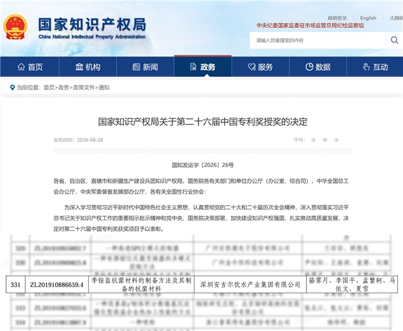This screenshot has height=331, width=403.
Task: Click the pie chart icon beside 数据
Action: pos(309,67)
